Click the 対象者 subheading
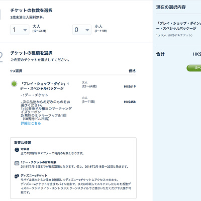 point(25,149)
